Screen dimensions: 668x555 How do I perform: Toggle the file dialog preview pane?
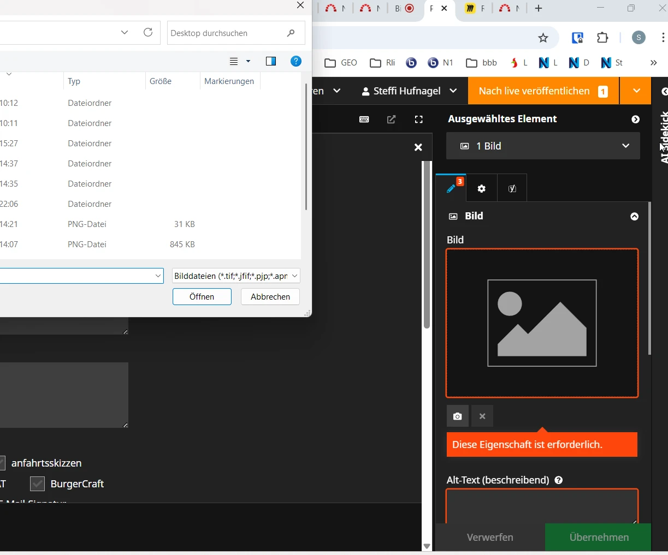click(271, 61)
